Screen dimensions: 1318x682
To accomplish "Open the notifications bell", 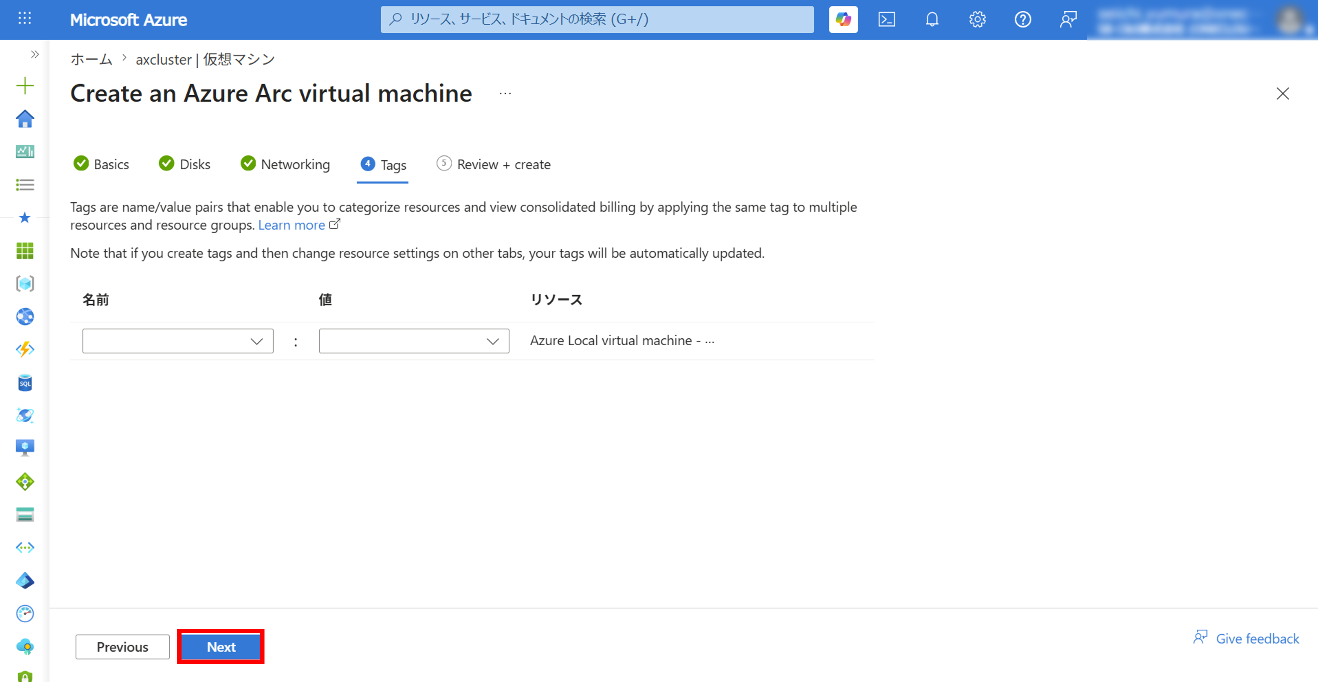I will (x=932, y=19).
